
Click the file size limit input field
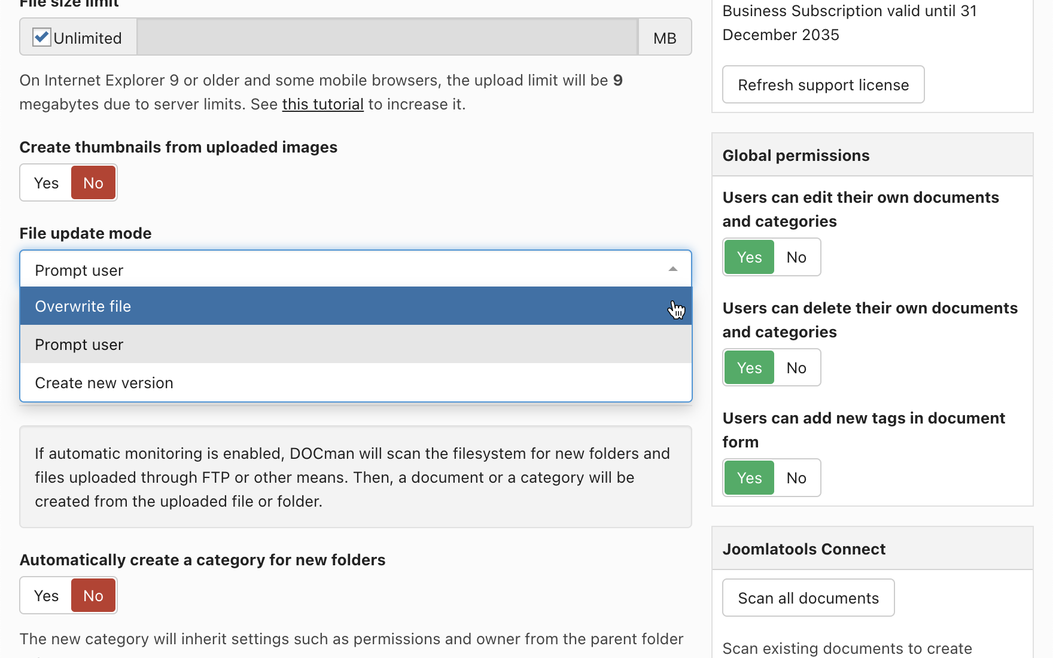[387, 37]
